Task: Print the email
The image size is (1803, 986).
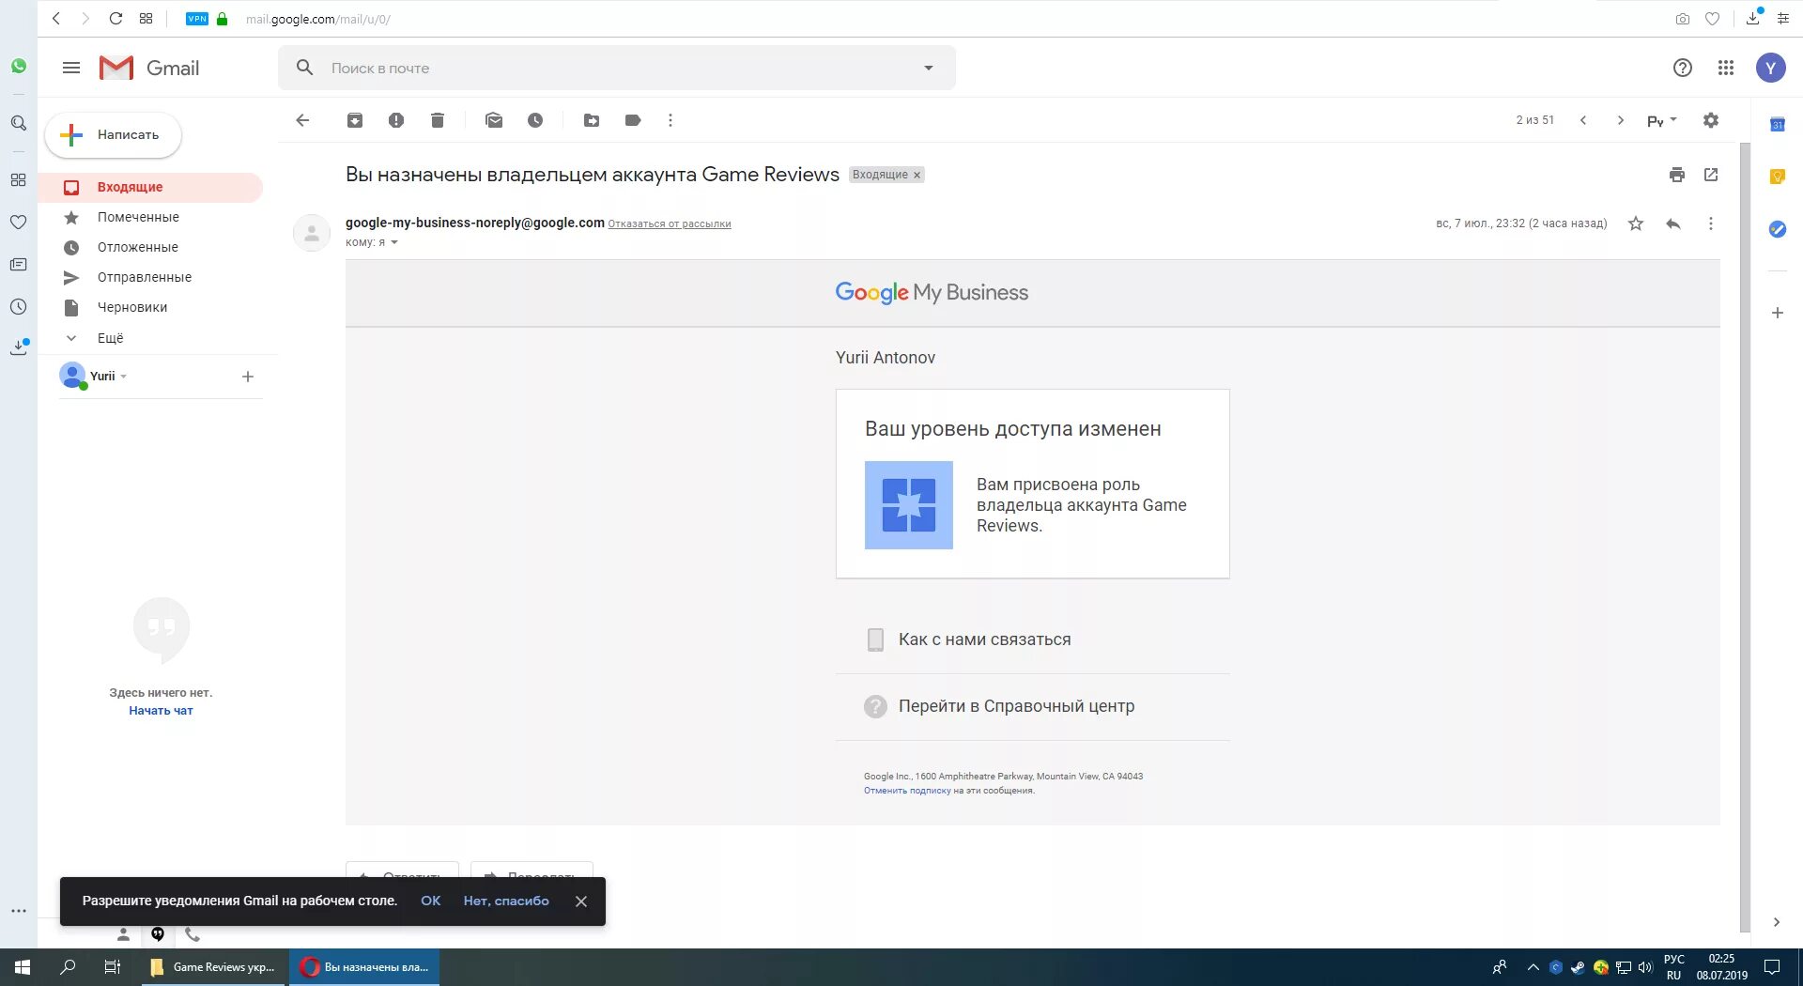Action: (x=1677, y=175)
